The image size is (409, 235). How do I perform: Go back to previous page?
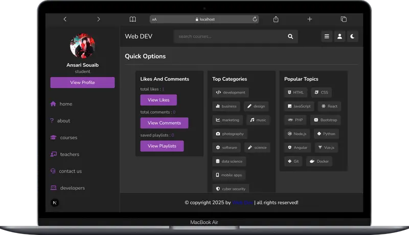65,19
